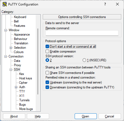Select Colours under Window
Viewport: 124px width, 121px height.
[x=19, y=52]
